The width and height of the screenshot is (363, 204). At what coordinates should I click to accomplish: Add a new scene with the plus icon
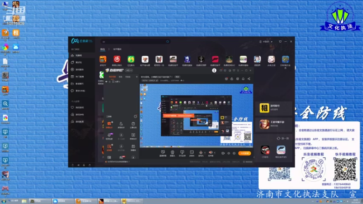(x=137, y=77)
